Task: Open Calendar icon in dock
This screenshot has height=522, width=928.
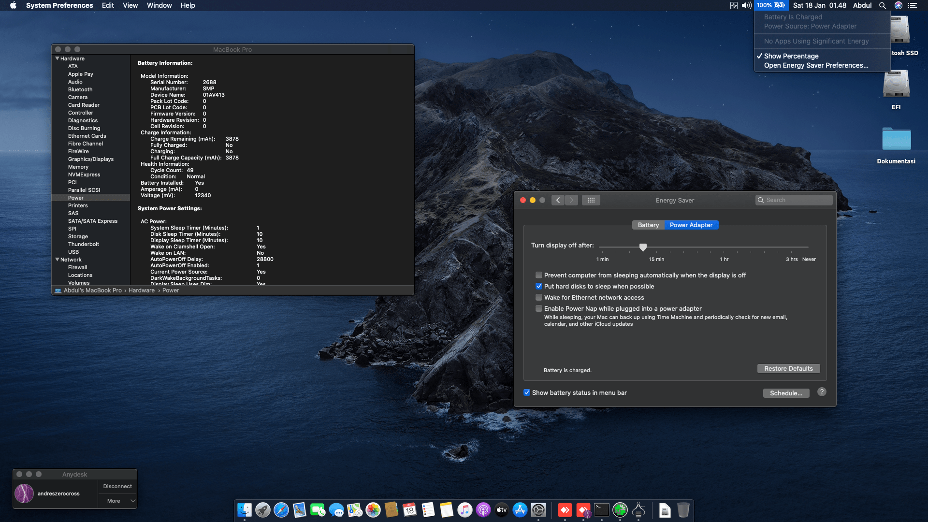Action: 410,510
